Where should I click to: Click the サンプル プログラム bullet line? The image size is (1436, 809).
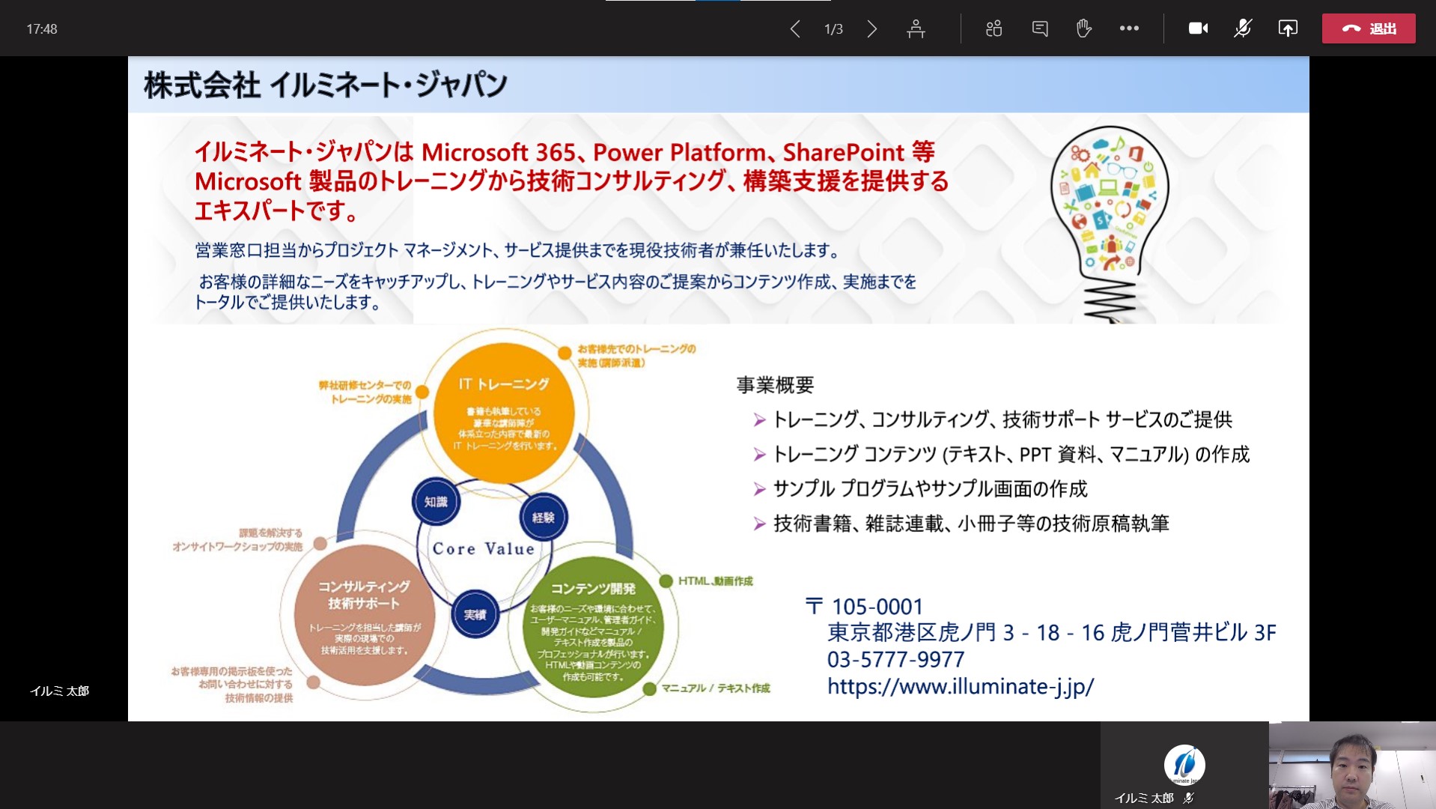pyautogui.click(x=930, y=488)
